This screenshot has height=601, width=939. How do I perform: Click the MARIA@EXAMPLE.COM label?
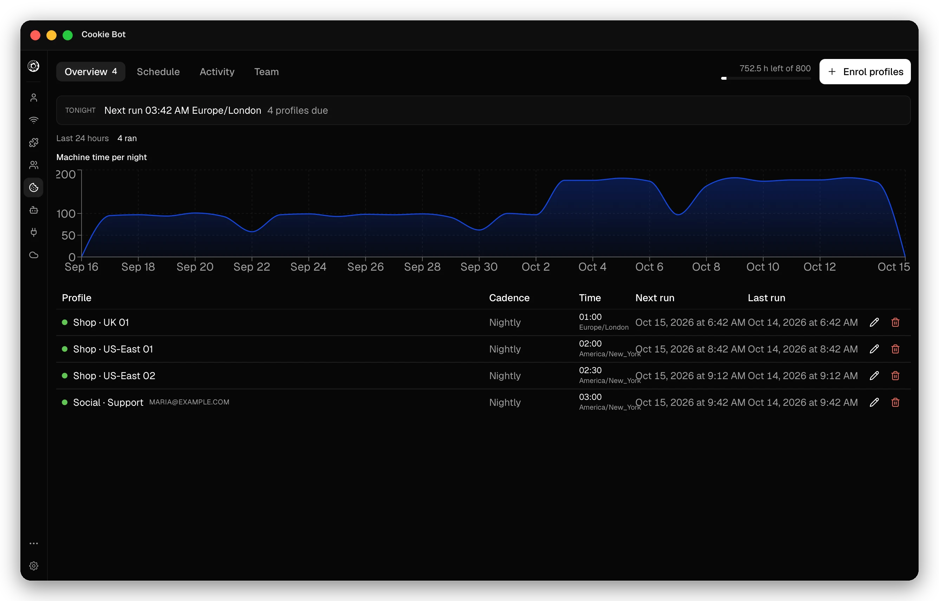point(189,402)
